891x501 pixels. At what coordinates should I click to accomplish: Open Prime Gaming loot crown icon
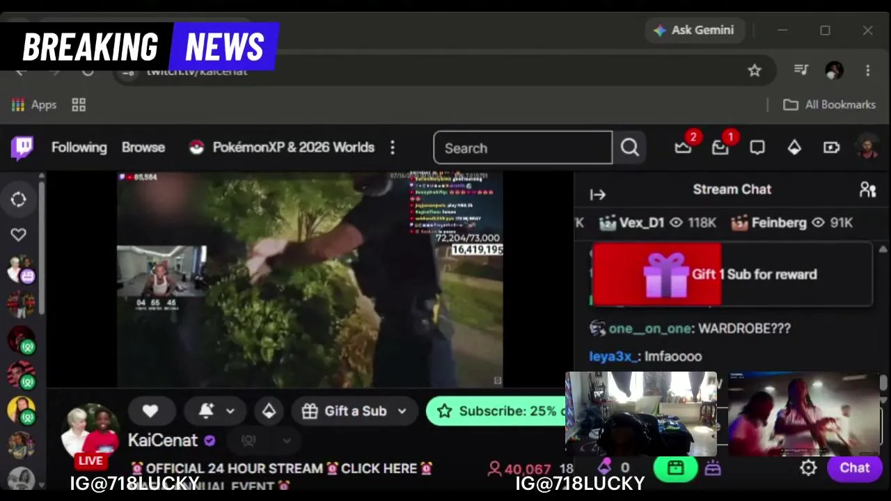(x=683, y=148)
